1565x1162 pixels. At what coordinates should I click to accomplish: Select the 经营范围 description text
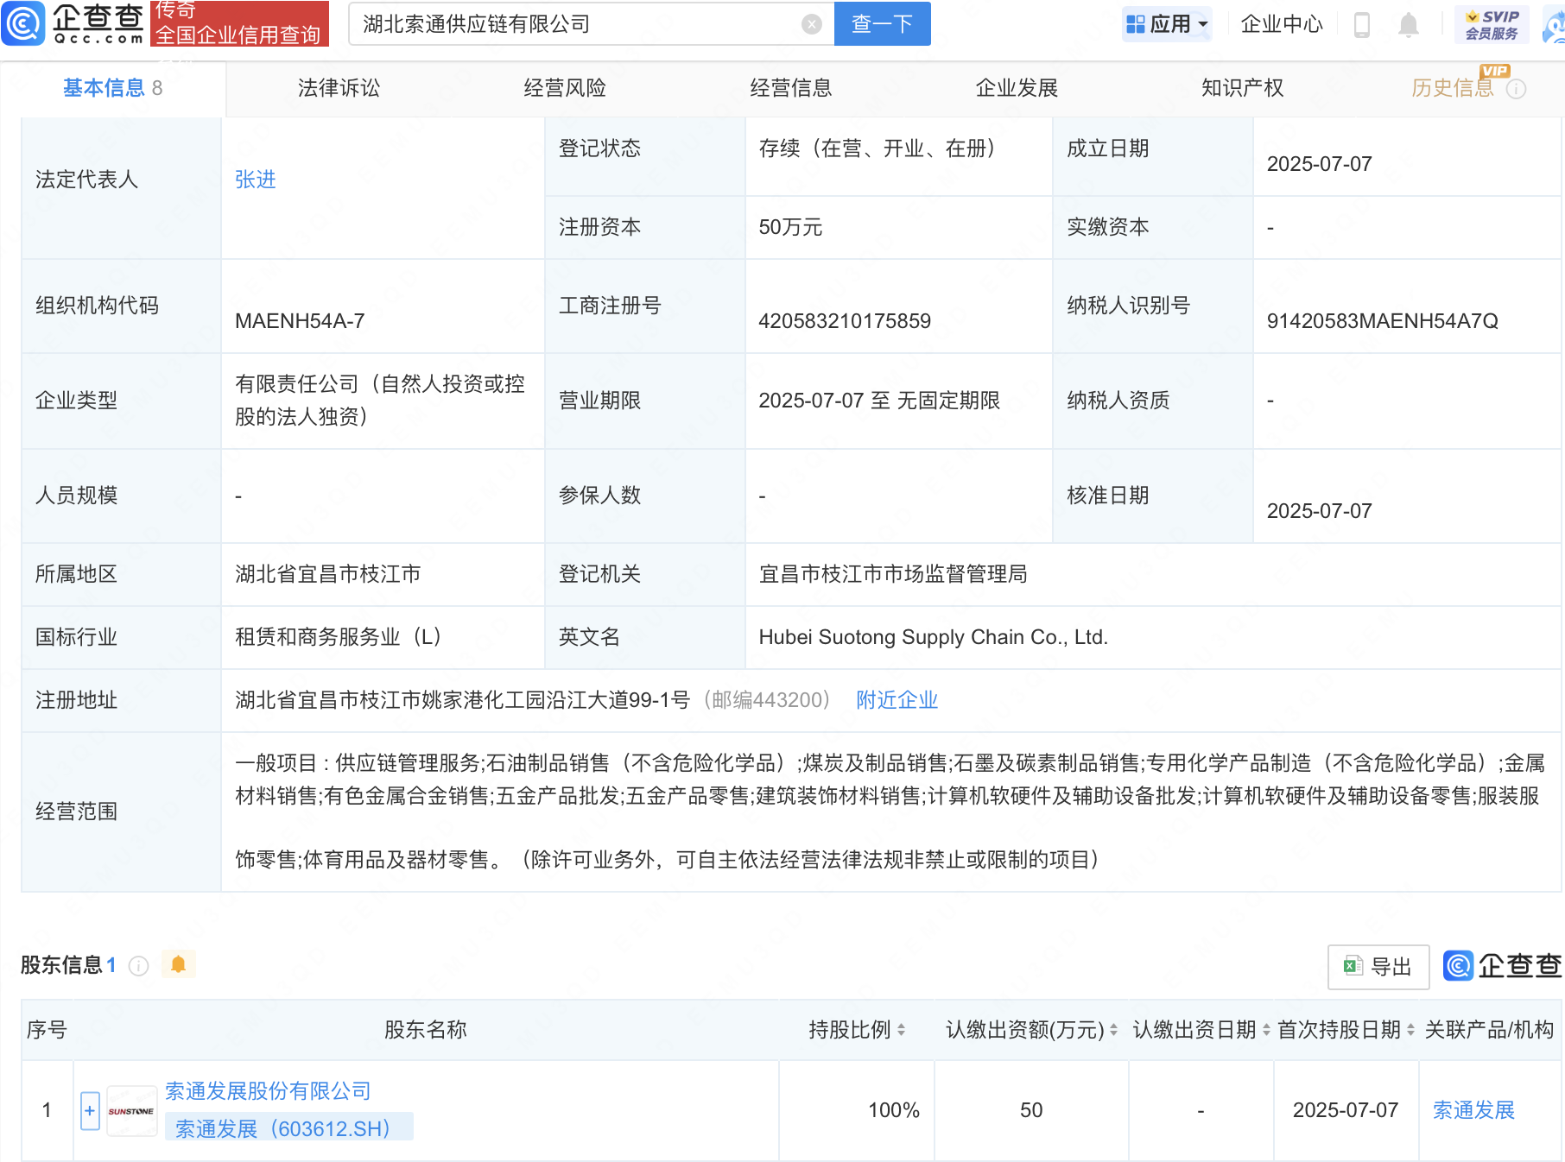click(x=890, y=812)
